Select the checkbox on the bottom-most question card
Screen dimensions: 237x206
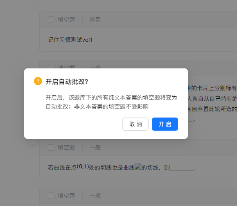click(51, 196)
